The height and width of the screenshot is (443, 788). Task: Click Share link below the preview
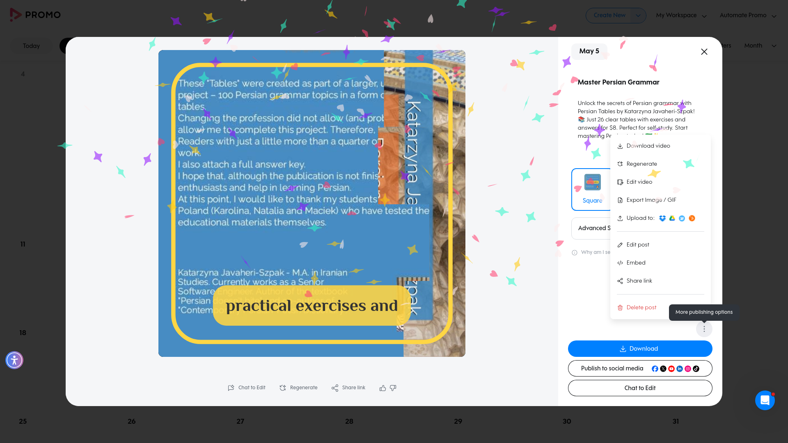point(348,388)
